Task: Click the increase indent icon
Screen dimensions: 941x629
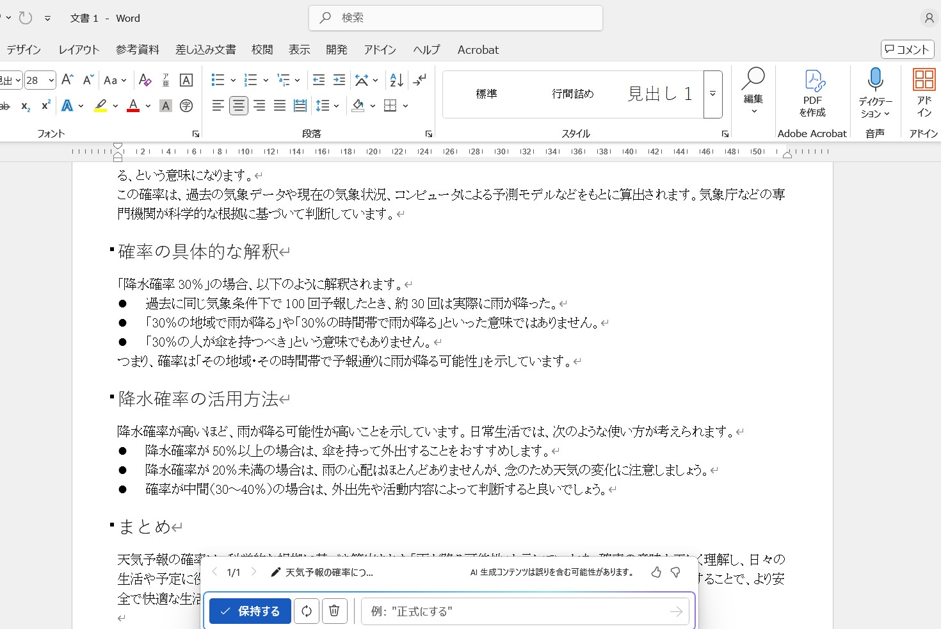Action: 339,80
